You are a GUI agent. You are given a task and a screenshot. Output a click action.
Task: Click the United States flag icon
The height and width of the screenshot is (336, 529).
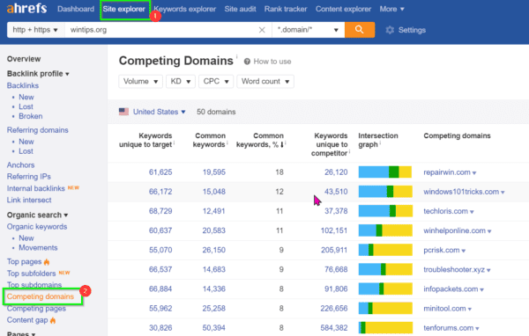click(123, 112)
